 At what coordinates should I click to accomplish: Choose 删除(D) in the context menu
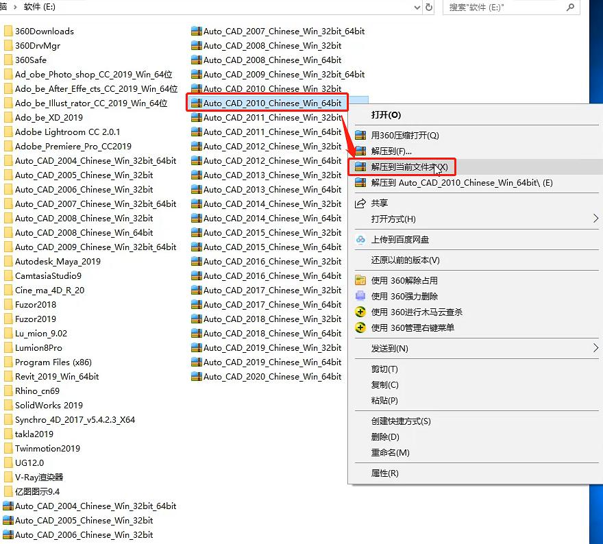[385, 436]
